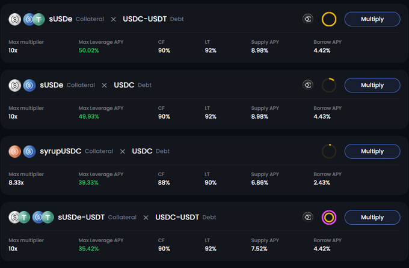The width and height of the screenshot is (409, 268).
Task: Click the blue USDC icon in syrupUSDC row
Action: coord(29,151)
